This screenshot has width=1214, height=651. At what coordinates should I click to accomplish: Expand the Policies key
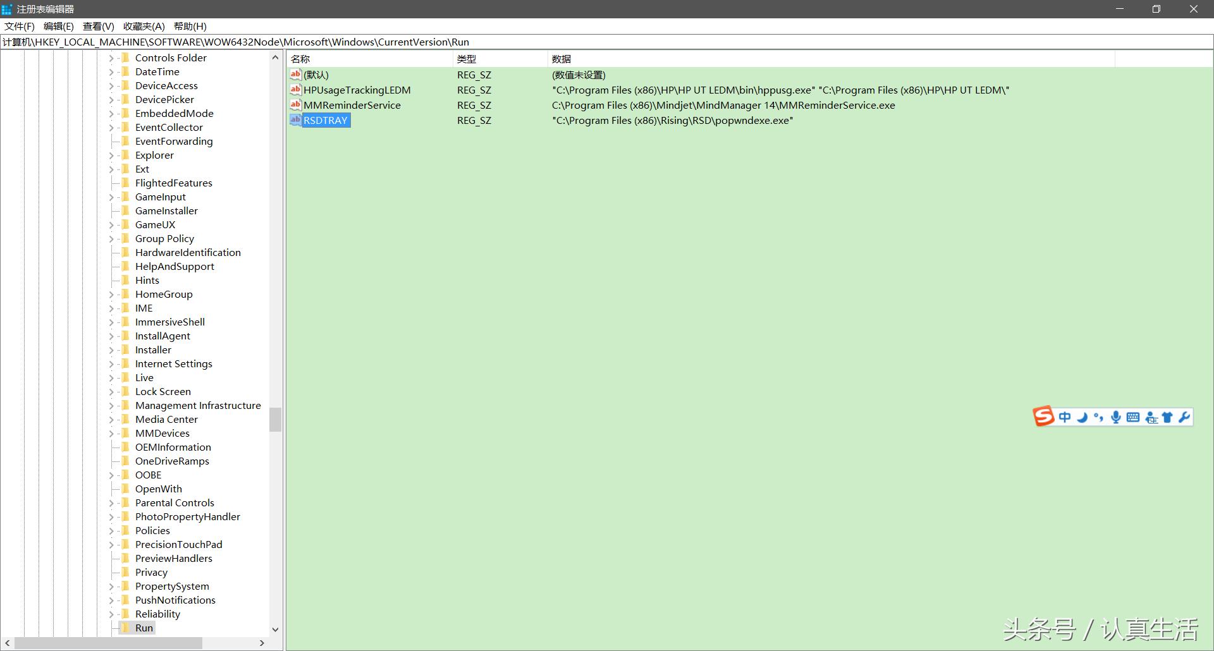pos(111,530)
